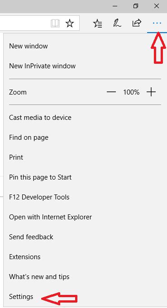The height and width of the screenshot is (308, 167).
Task: Make a Web Note pen icon
Action: pos(117,23)
